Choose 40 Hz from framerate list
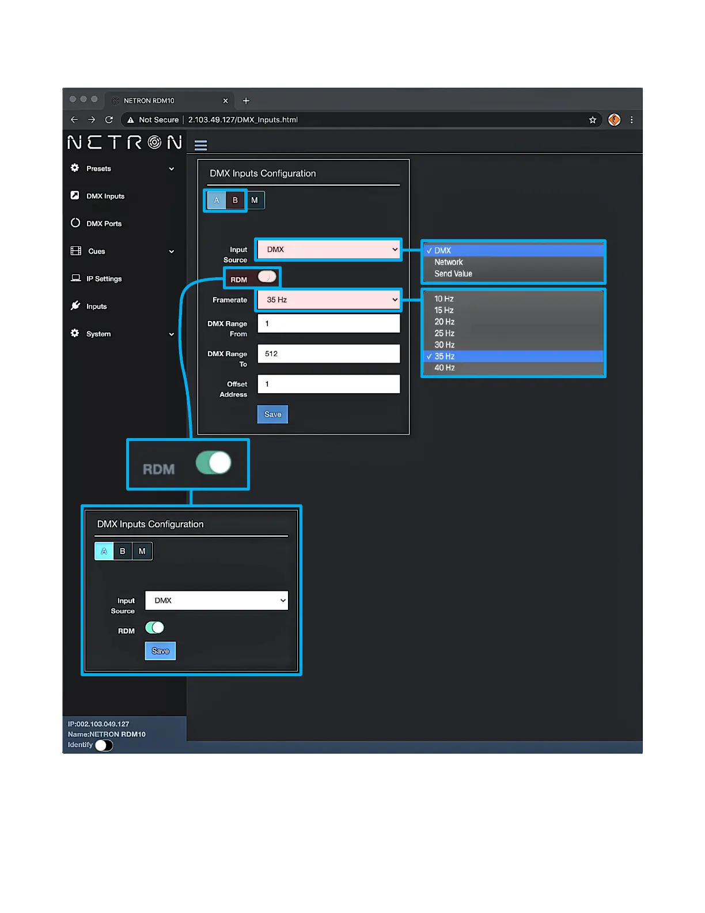Viewport: 705px width, 913px height. click(x=444, y=368)
